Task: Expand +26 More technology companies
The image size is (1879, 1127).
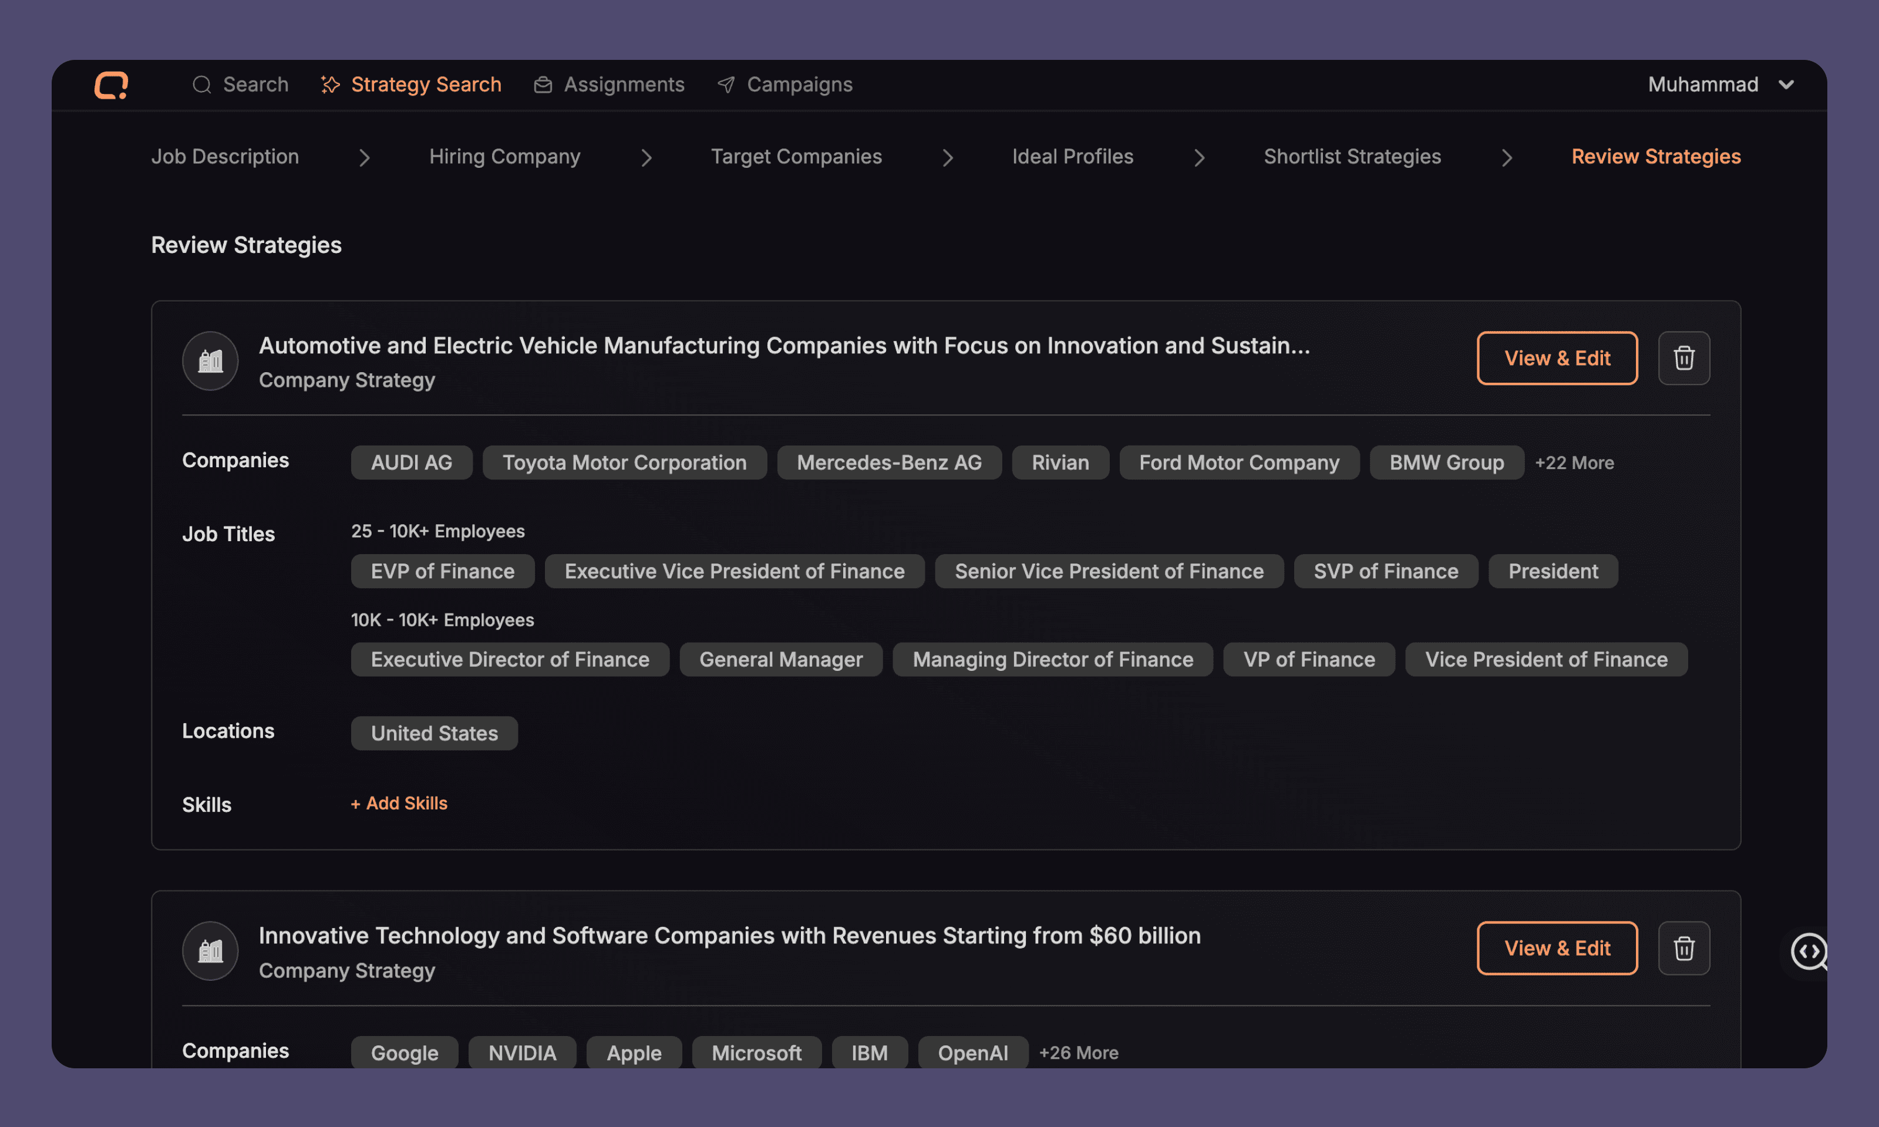Action: pyautogui.click(x=1079, y=1052)
